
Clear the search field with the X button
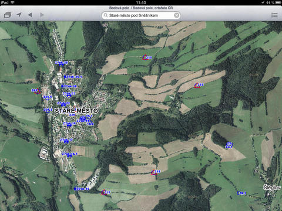pos(176,15)
